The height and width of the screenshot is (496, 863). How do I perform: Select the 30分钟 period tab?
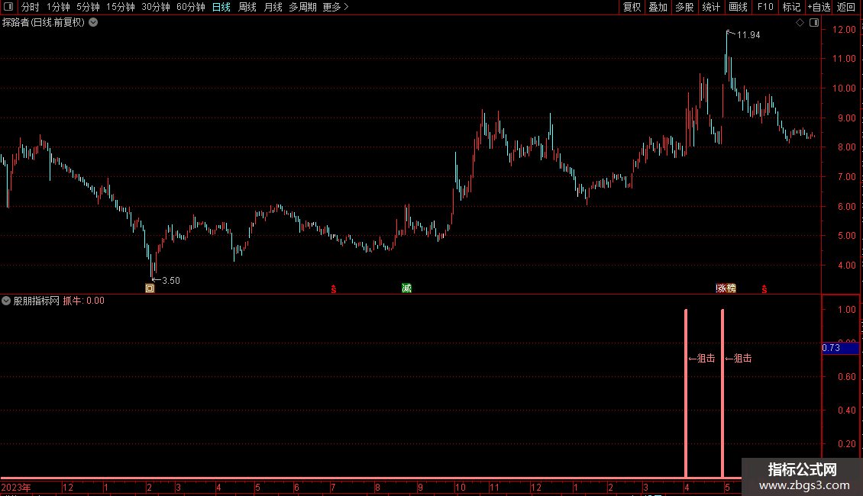[x=156, y=7]
